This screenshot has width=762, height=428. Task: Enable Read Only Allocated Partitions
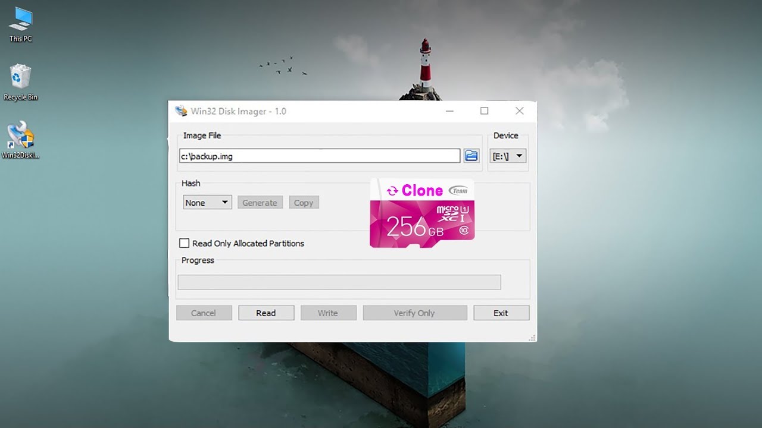(x=185, y=243)
